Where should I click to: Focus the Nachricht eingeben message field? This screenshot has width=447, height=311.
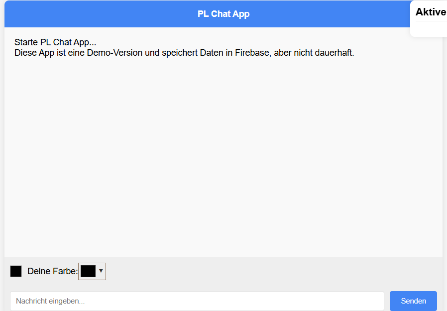(197, 301)
